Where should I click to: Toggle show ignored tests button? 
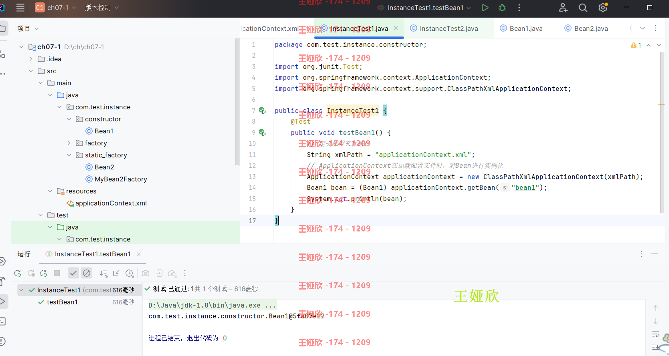pyautogui.click(x=87, y=273)
